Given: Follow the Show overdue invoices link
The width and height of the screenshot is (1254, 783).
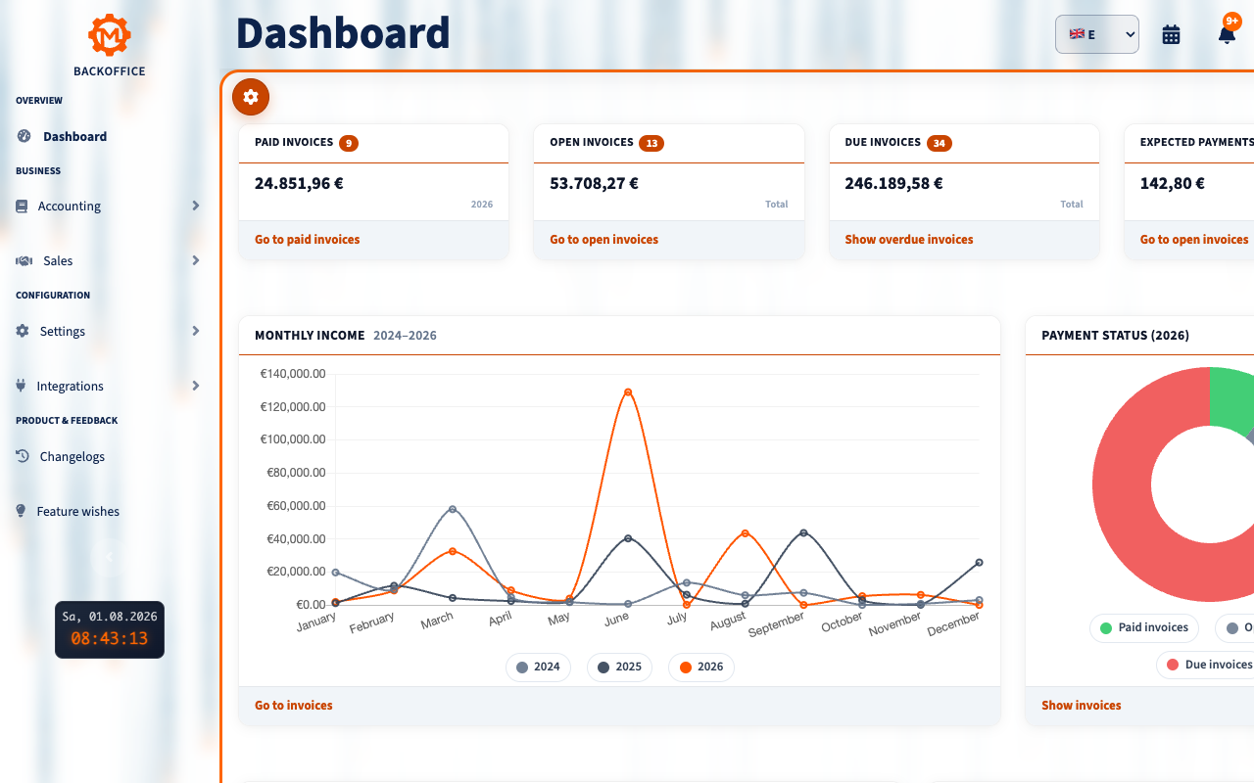Looking at the screenshot, I should [x=909, y=240].
